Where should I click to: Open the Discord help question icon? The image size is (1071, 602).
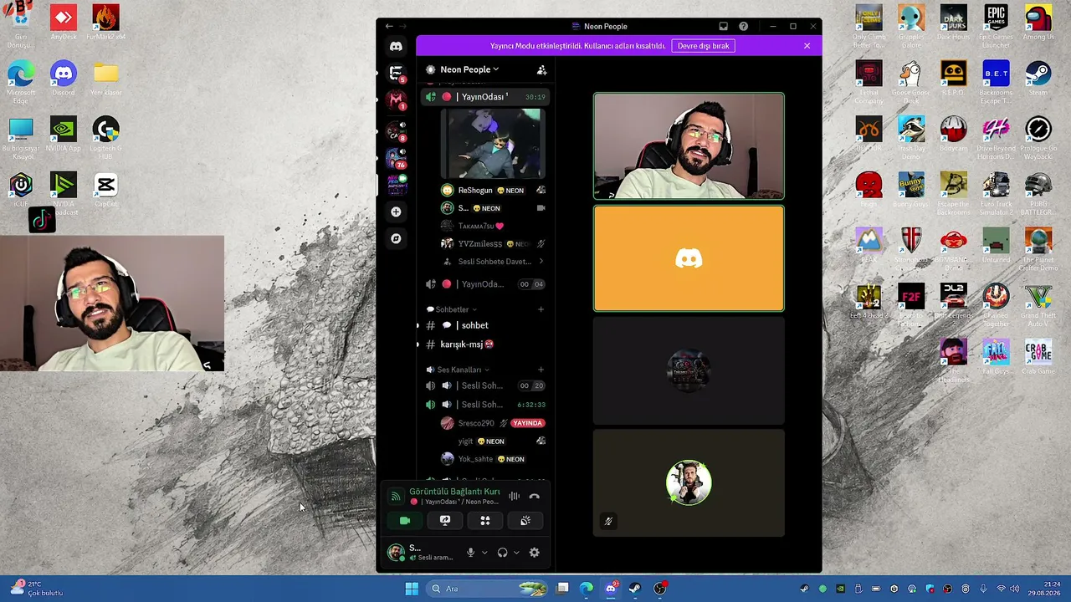pyautogui.click(x=743, y=26)
